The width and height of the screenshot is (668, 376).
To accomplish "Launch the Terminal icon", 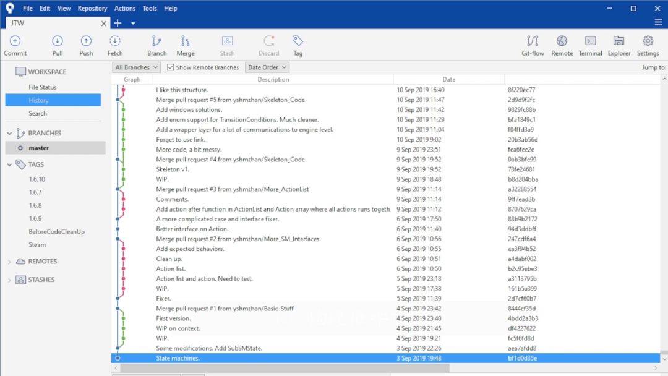I will (590, 46).
